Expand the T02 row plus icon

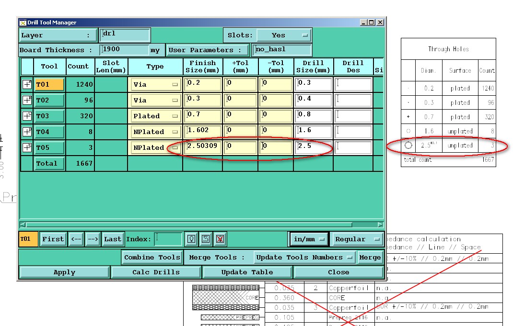(x=27, y=100)
